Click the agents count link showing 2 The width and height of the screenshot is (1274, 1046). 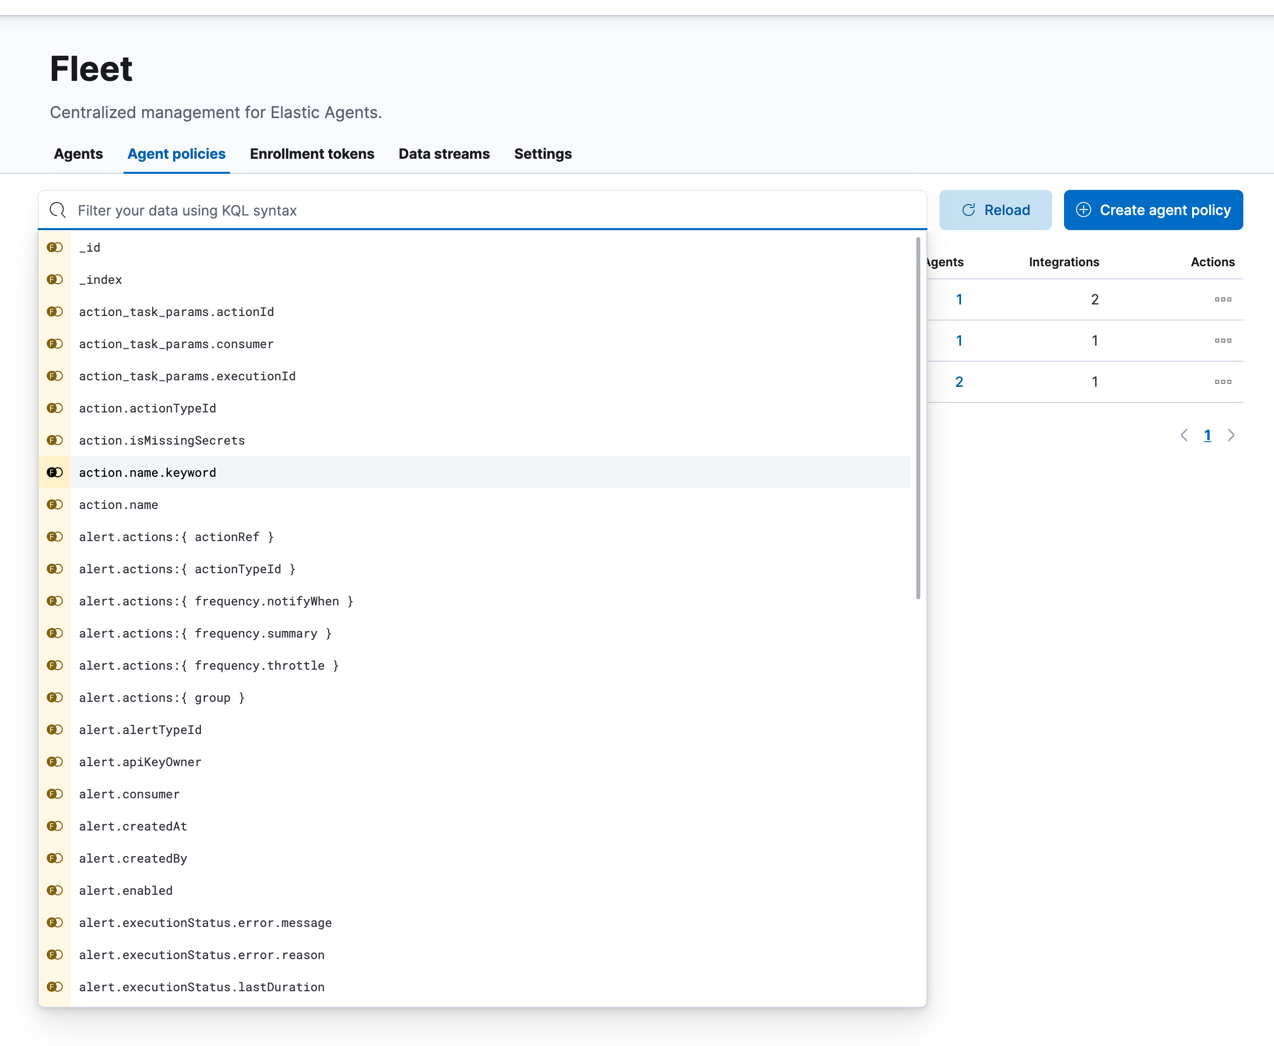[959, 381]
